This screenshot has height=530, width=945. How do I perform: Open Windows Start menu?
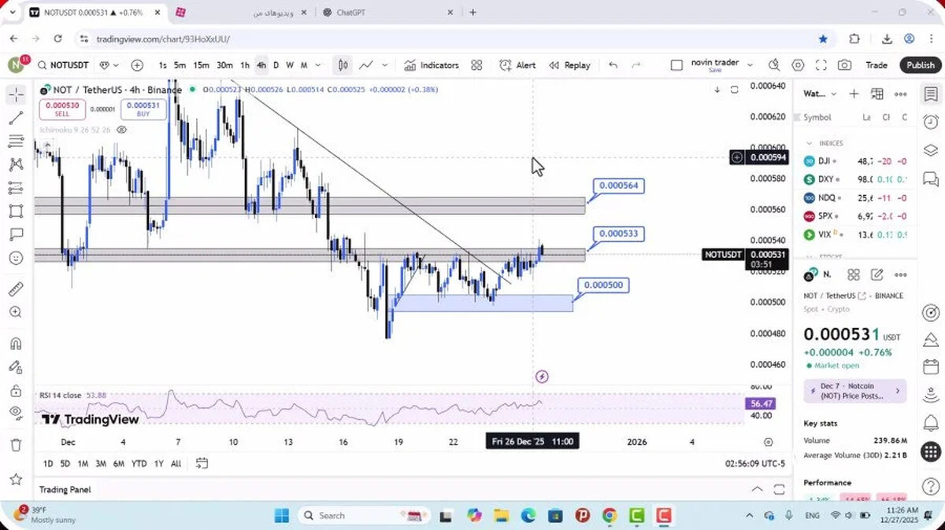click(281, 516)
